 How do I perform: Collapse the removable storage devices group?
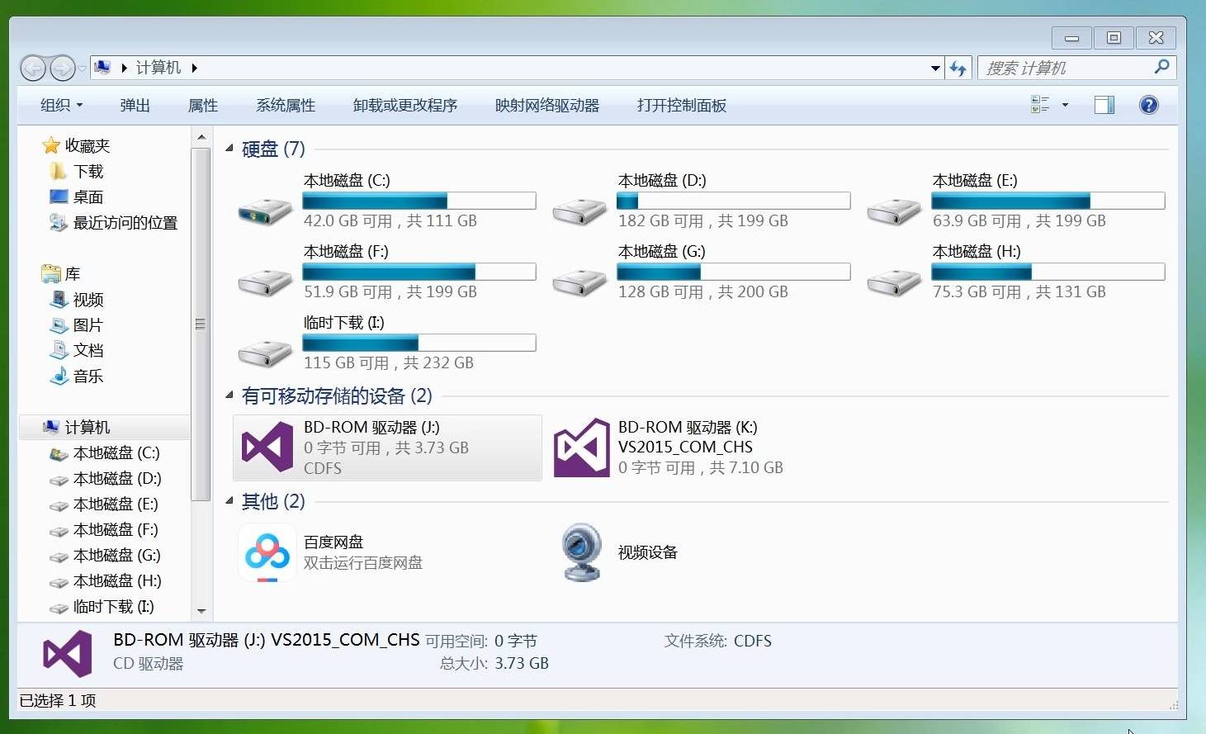click(229, 395)
